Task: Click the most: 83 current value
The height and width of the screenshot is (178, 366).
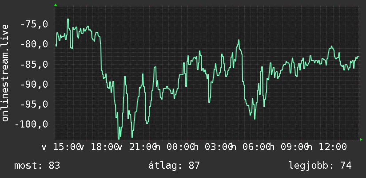Action: [x=37, y=166]
